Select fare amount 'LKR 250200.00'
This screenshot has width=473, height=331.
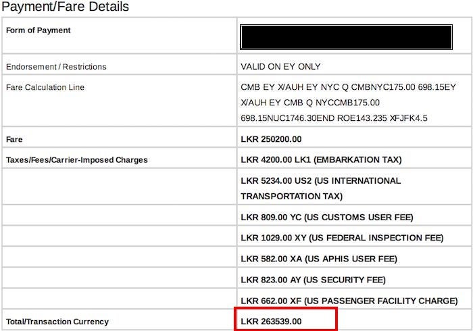[x=271, y=139]
